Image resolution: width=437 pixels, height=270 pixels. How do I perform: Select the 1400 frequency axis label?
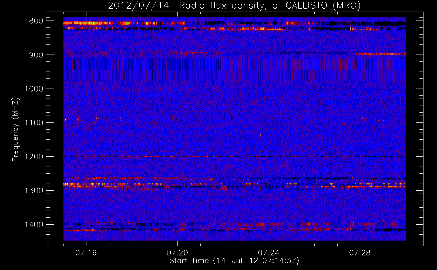click(34, 225)
